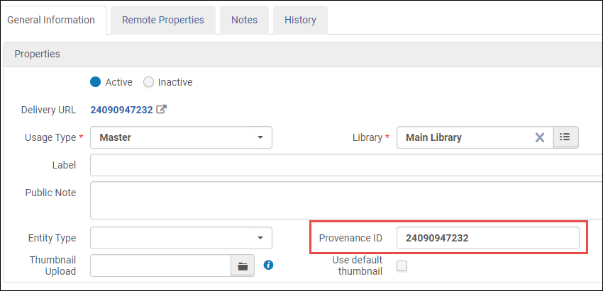603x291 pixels.
Task: Click into the Main Library combo box
Action: 465,137
